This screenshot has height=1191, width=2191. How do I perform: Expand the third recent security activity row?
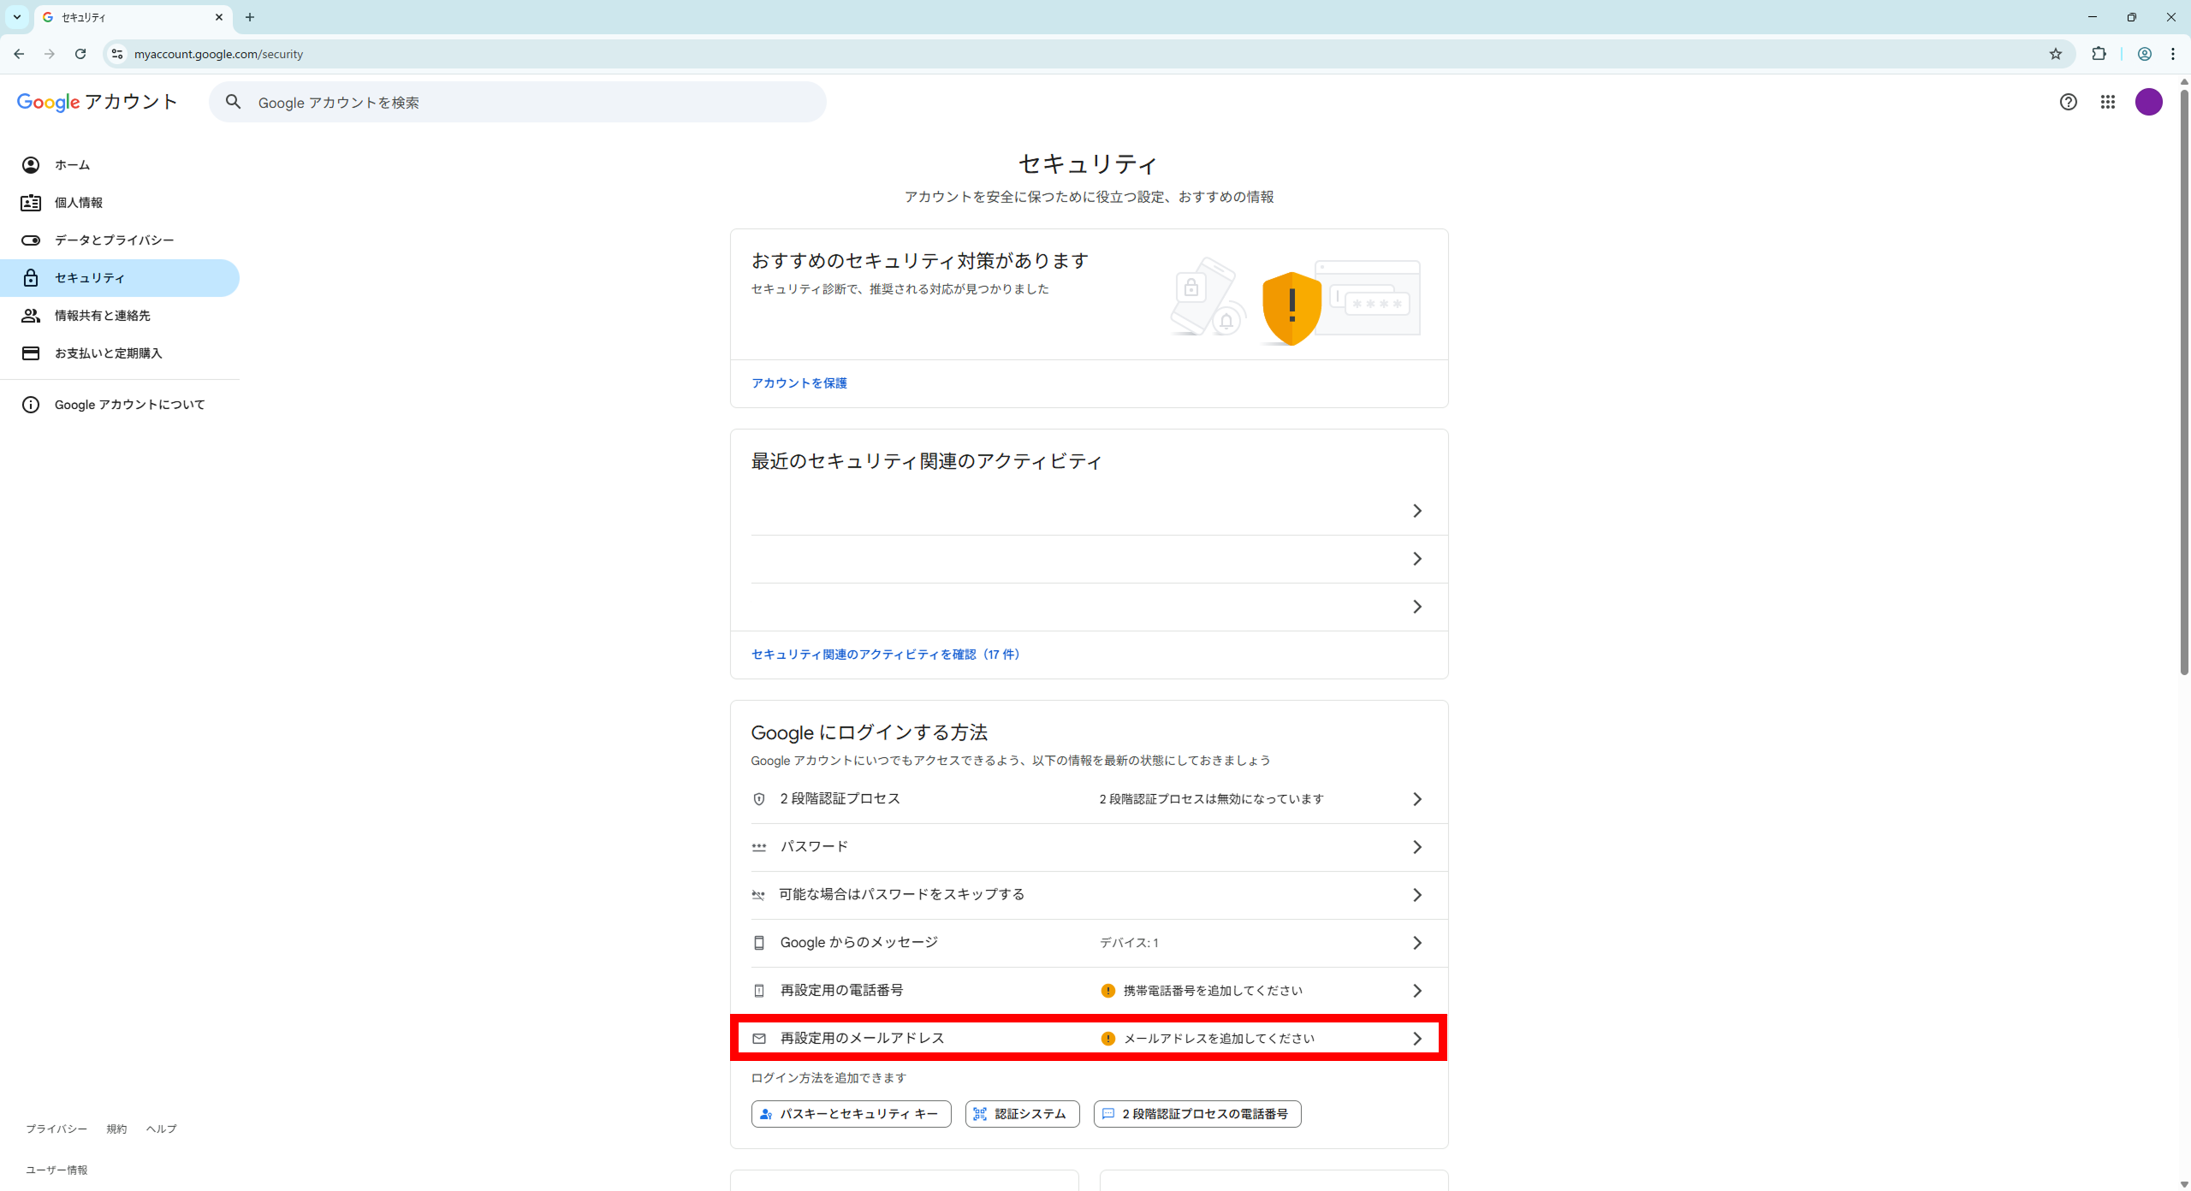pos(1416,607)
